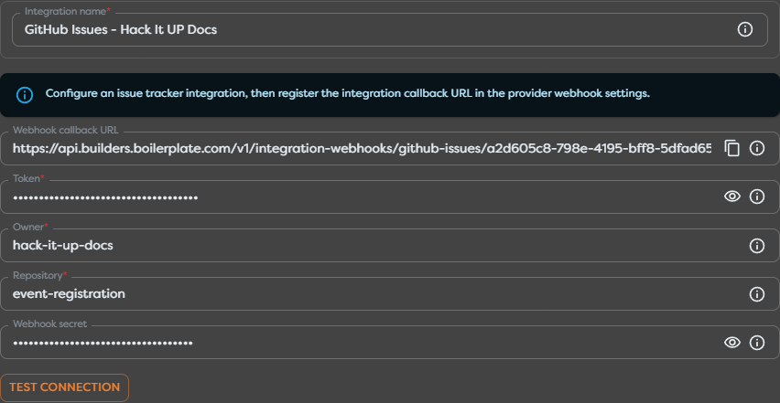Click the 'Configure an issue tracker integration' banner text
780x403 pixels.
pos(348,94)
